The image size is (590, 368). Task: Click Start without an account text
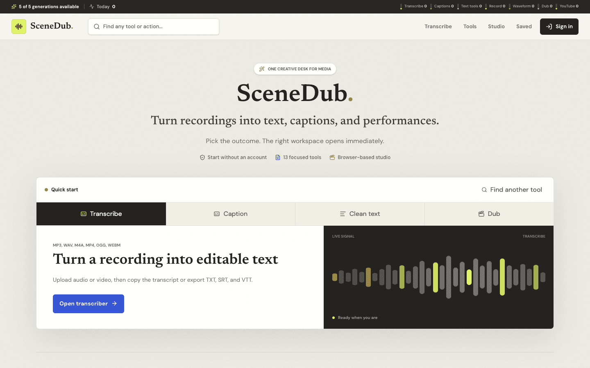click(237, 157)
